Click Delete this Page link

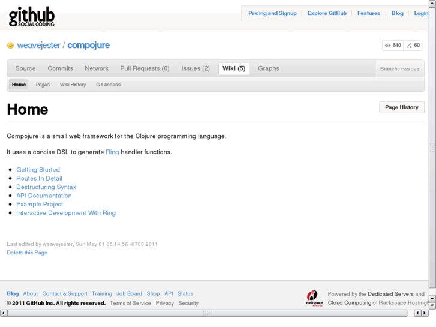pyautogui.click(x=27, y=253)
